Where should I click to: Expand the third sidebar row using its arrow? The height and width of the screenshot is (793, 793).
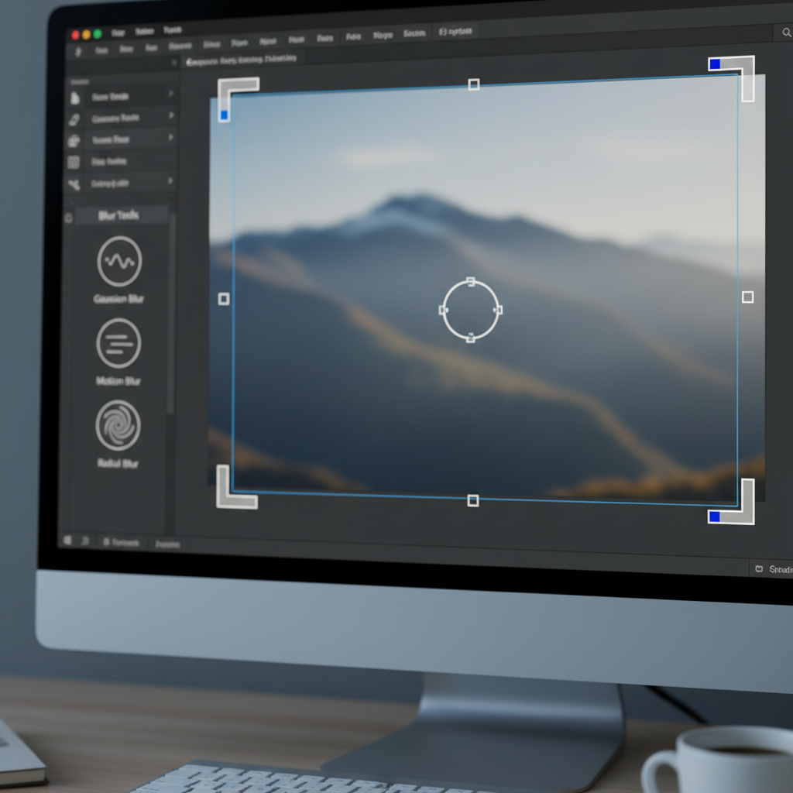pyautogui.click(x=171, y=137)
